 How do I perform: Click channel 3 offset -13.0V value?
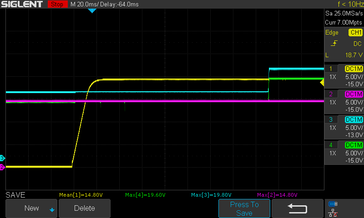click(354, 135)
